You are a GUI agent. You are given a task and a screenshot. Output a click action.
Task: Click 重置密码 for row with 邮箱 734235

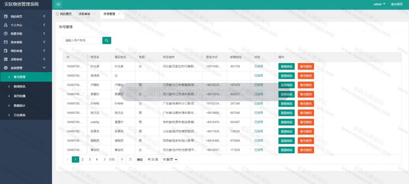tap(286, 131)
